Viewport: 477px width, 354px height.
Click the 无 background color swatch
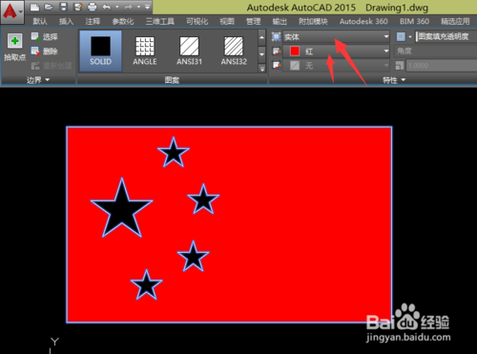tap(295, 66)
